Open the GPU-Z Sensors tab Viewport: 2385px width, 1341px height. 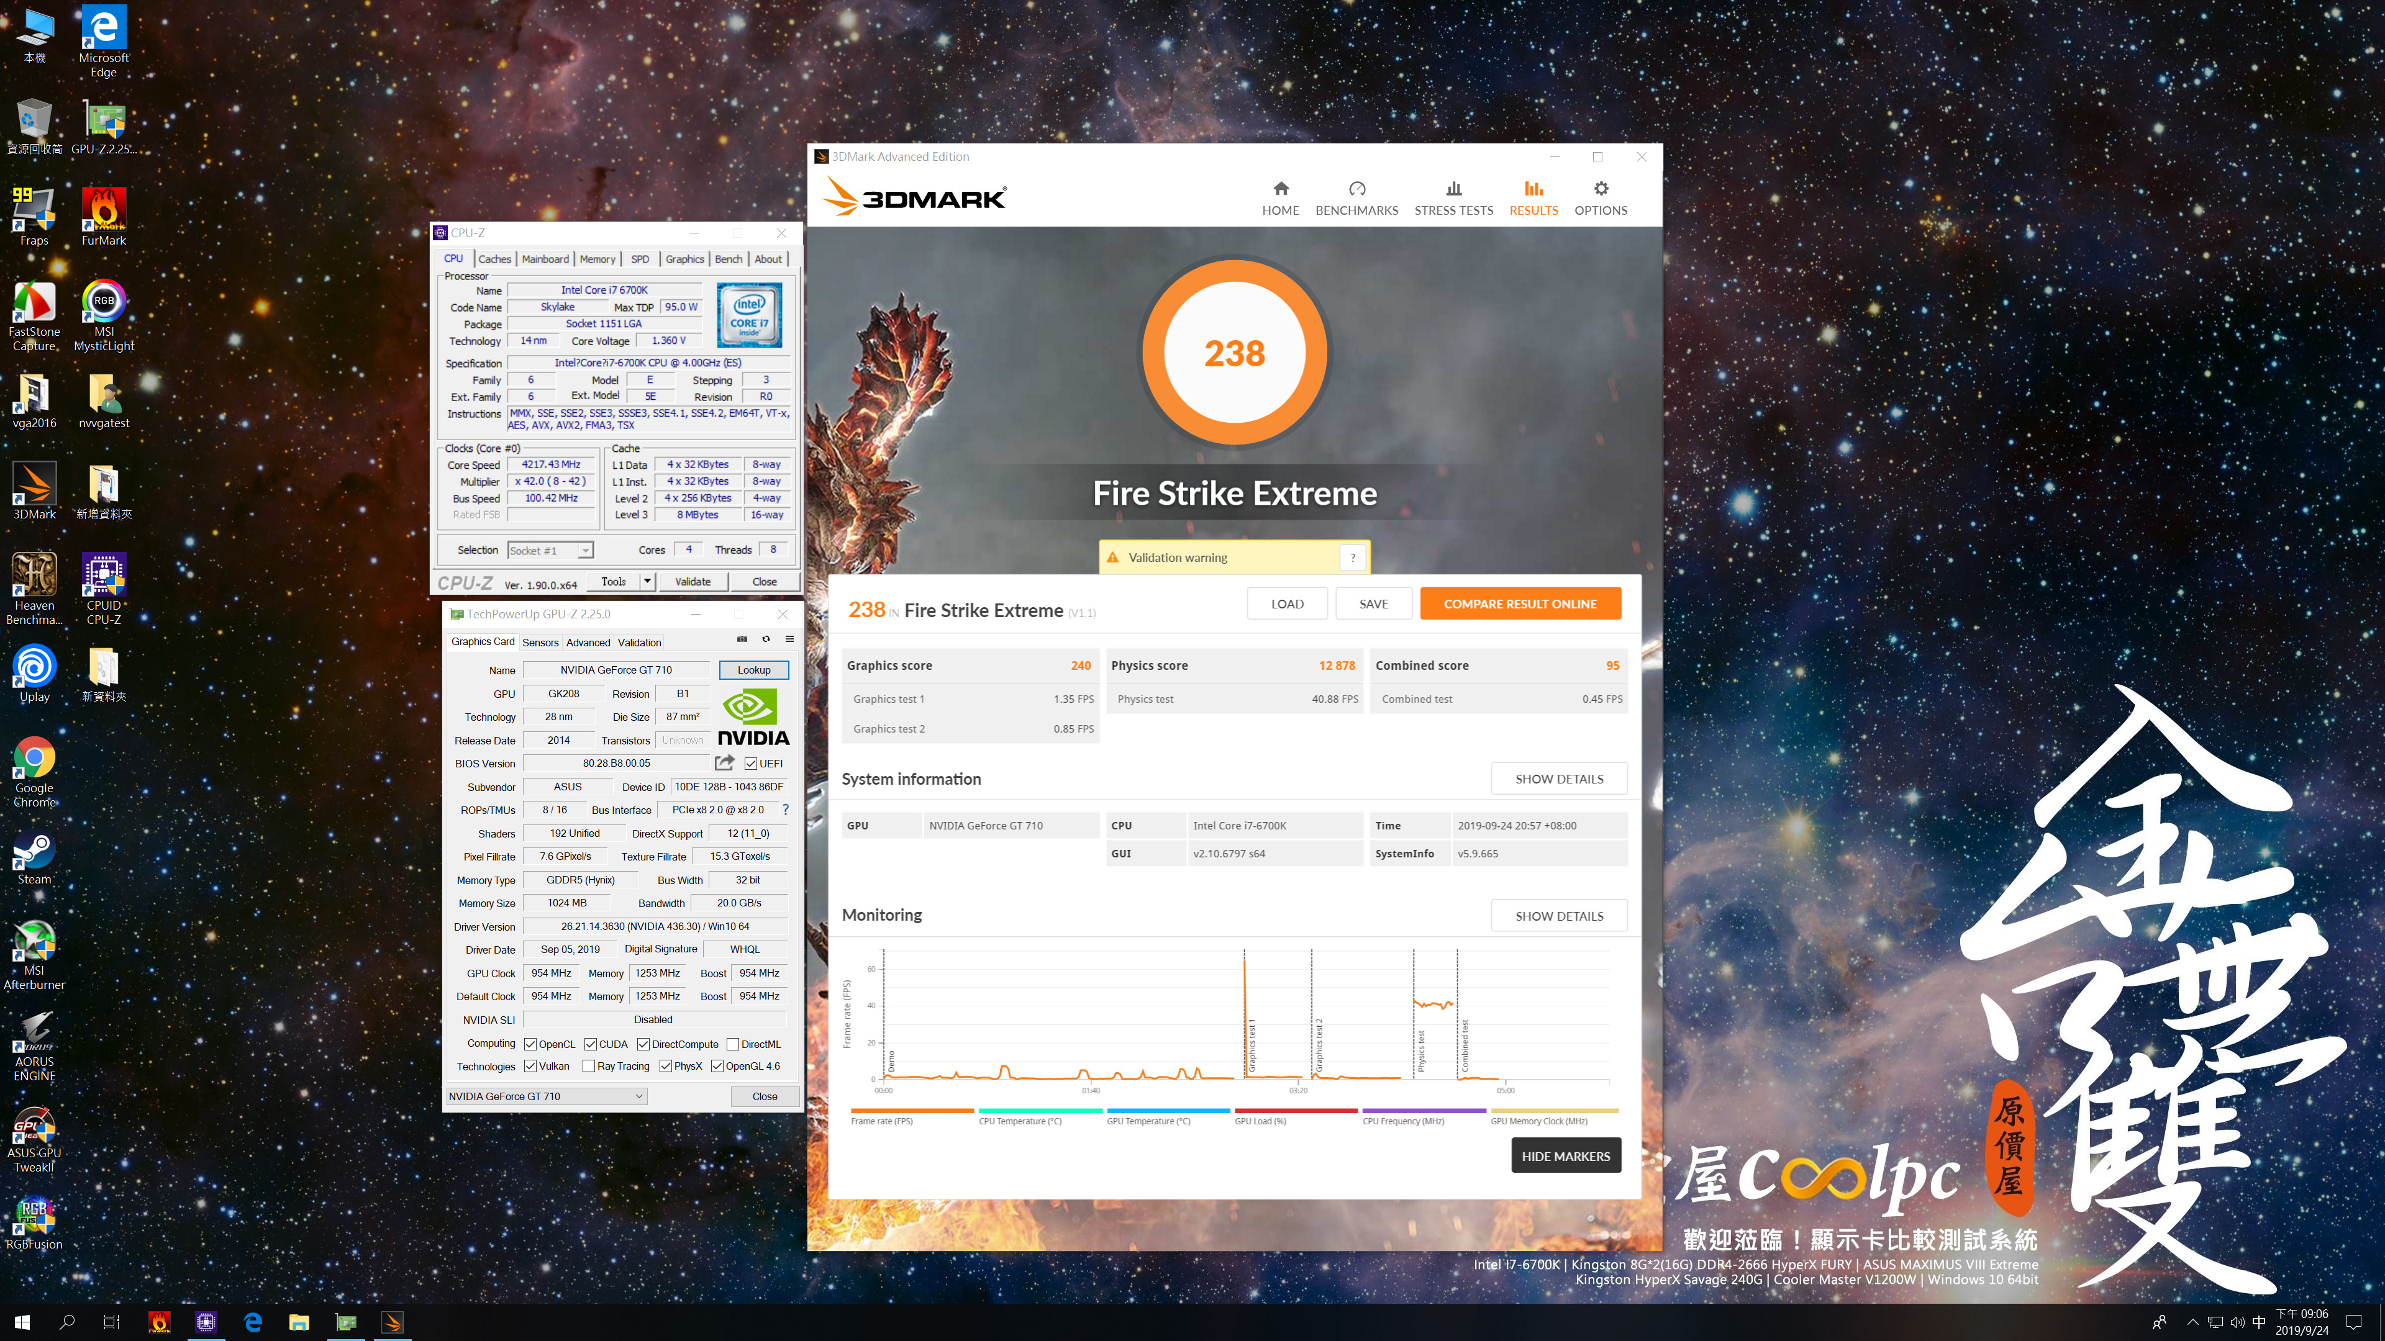click(541, 643)
